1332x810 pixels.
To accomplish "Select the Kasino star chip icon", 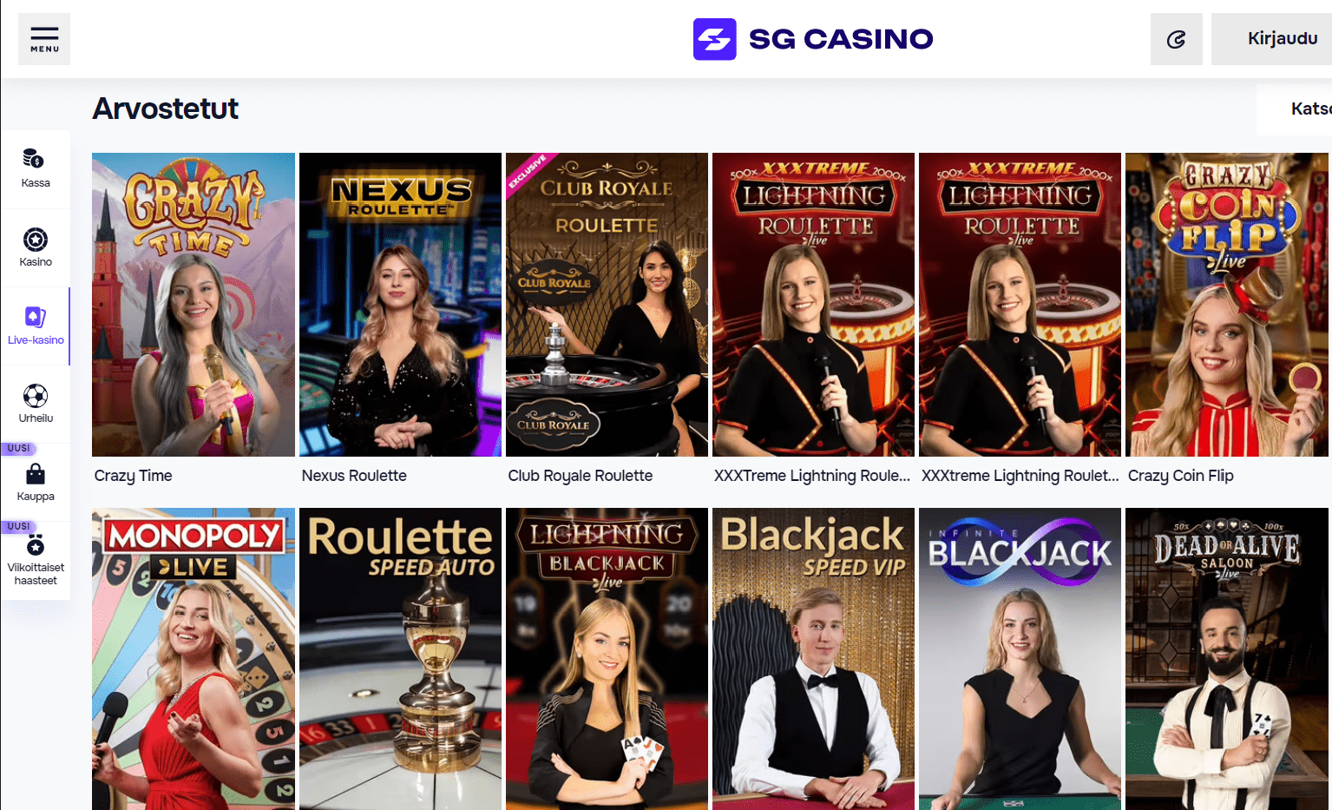I will click(36, 239).
